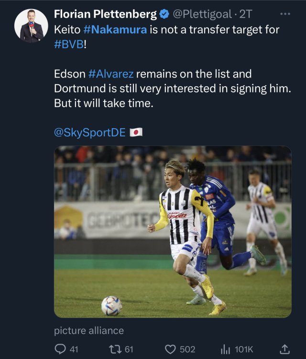Open Florian Plettenberg's profile picture
This screenshot has height=359, width=306.
31,25
